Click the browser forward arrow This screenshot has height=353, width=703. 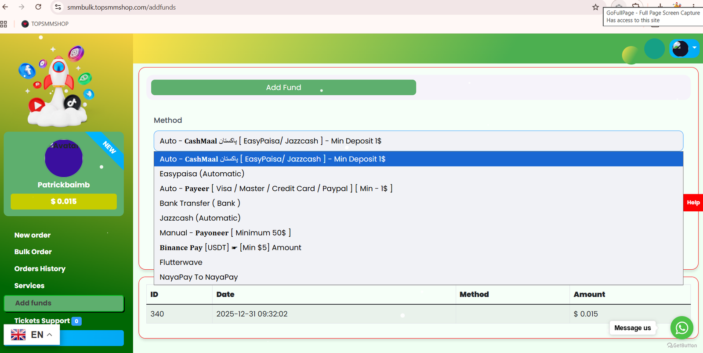coord(22,7)
